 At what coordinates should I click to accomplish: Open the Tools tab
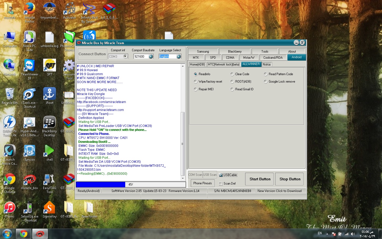265,51
